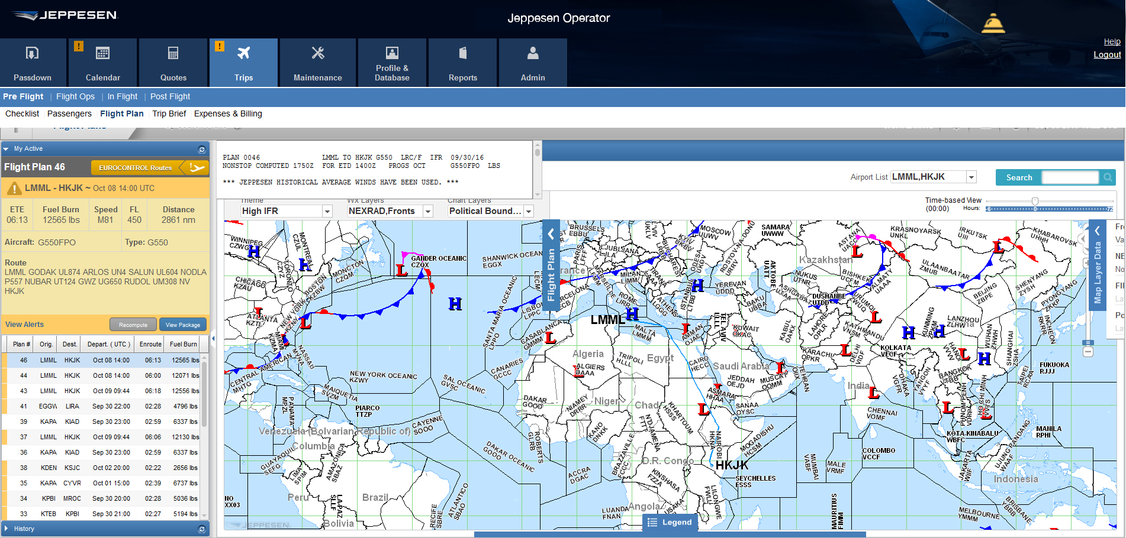Select flight plan 43 row
The height and width of the screenshot is (538, 1126).
pyautogui.click(x=101, y=391)
